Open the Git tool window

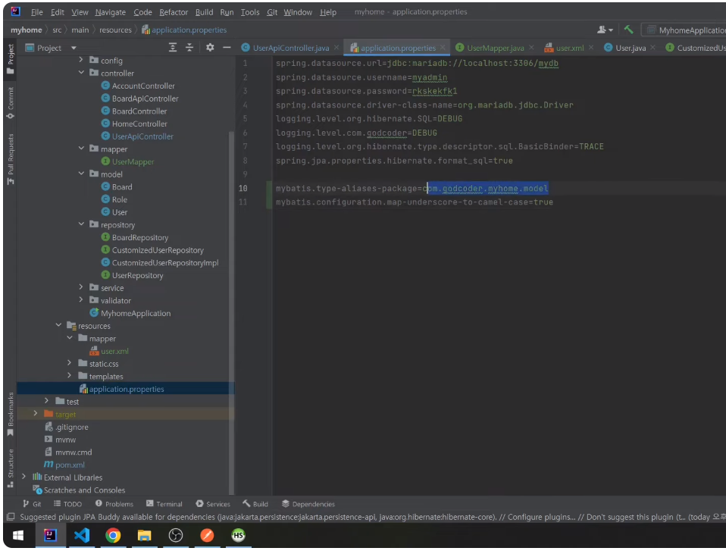point(32,504)
